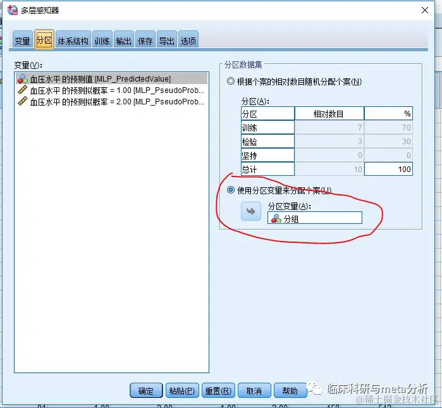The height and width of the screenshot is (408, 442).
Task: Go to the 输出 tab
Action: (x=124, y=40)
